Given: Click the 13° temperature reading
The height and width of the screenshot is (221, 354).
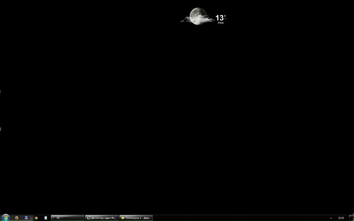Looking at the screenshot, I should tap(221, 18).
